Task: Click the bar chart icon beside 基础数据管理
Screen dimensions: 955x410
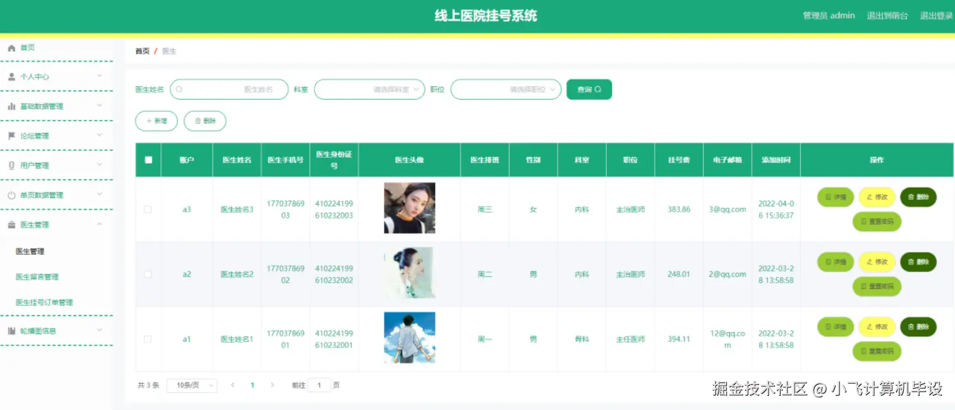Action: click(11, 106)
